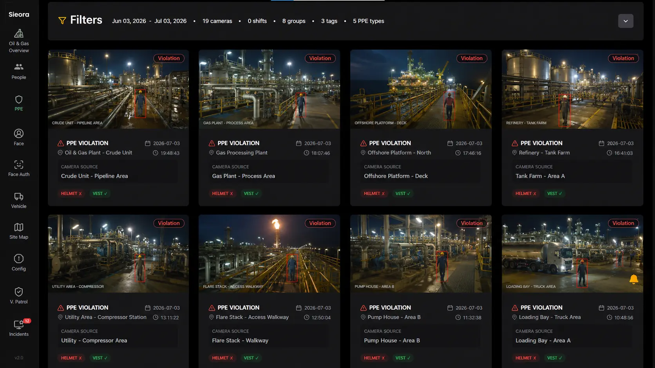Click clock icon next to 19:48:43
This screenshot has height=368, width=655.
[156, 153]
